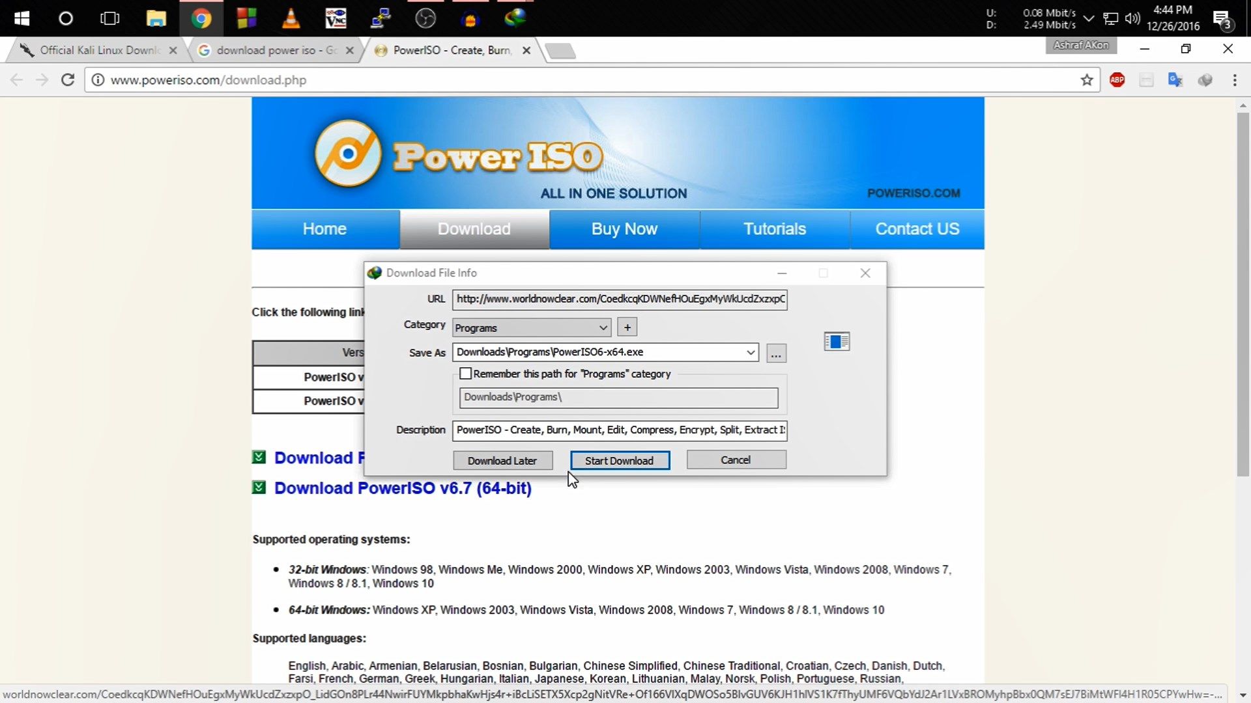The image size is (1251, 703).
Task: Bookmark page with star icon
Action: (1087, 80)
